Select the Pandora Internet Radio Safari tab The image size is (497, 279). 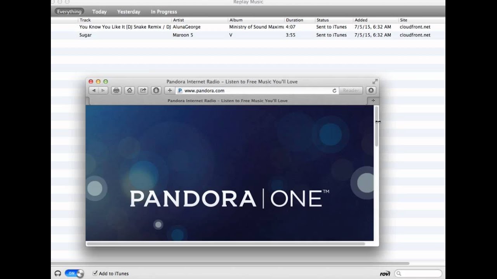(x=228, y=101)
